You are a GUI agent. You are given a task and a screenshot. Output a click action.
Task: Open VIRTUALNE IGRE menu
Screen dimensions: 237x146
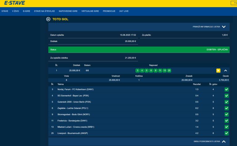pos(90,11)
